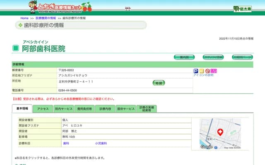Select the 費用負担等 tab
The image size is (265, 165).
pos(84,109)
